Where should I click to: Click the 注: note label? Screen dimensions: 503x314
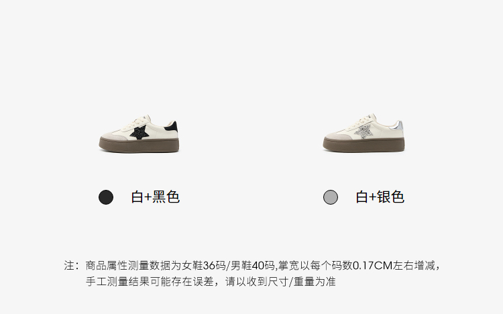coord(71,266)
